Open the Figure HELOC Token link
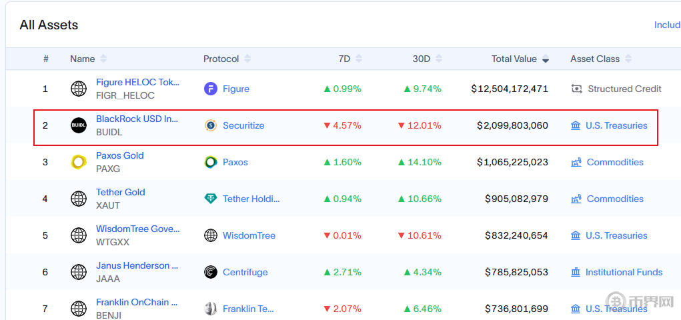681x320 pixels. [x=137, y=83]
